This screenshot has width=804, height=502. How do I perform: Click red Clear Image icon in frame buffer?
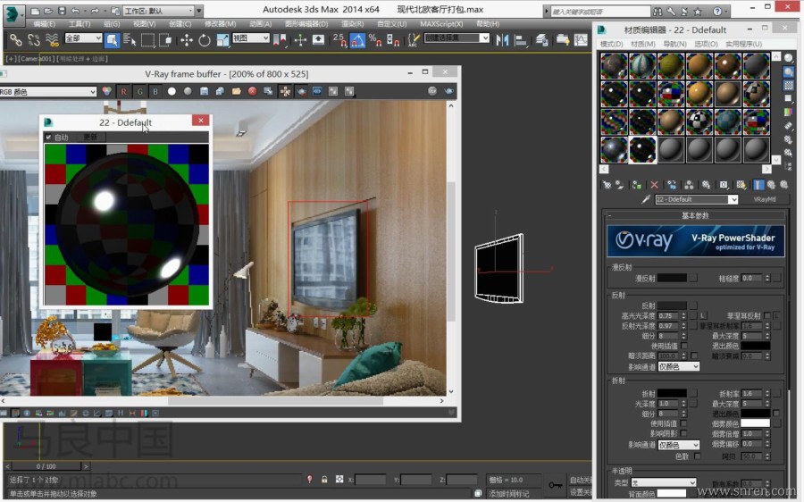click(252, 91)
